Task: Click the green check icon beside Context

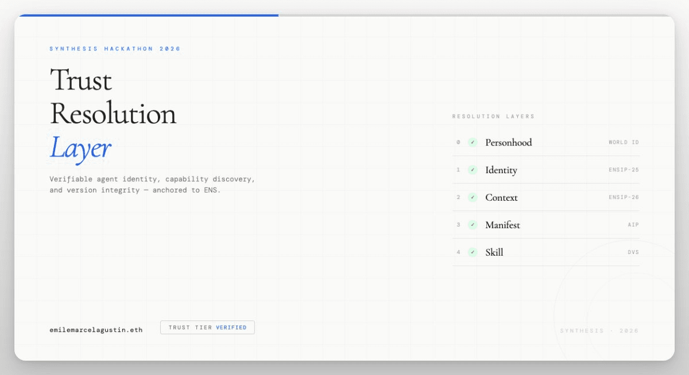Action: (473, 197)
